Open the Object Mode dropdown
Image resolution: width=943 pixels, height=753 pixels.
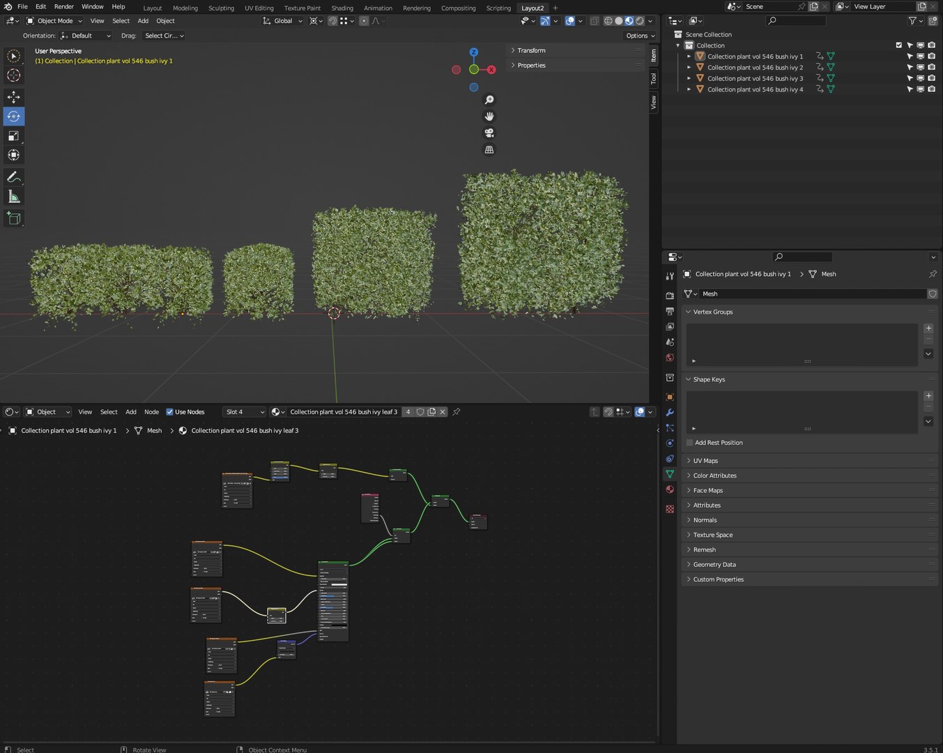54,21
